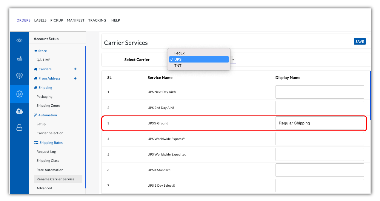Click the UPS Worldwide Expedited service name

click(167, 154)
